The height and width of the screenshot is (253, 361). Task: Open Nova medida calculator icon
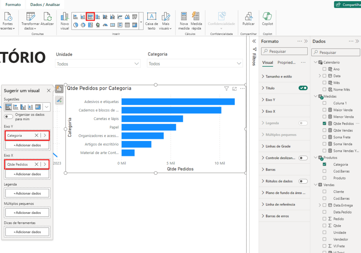coord(184,17)
